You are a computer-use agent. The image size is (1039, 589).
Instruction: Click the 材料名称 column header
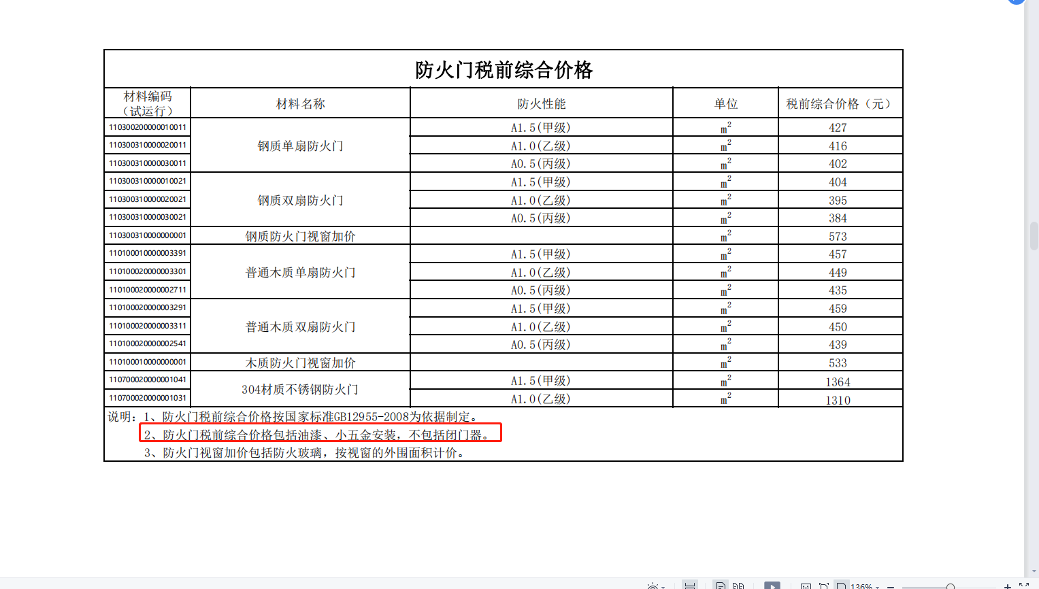pyautogui.click(x=300, y=103)
